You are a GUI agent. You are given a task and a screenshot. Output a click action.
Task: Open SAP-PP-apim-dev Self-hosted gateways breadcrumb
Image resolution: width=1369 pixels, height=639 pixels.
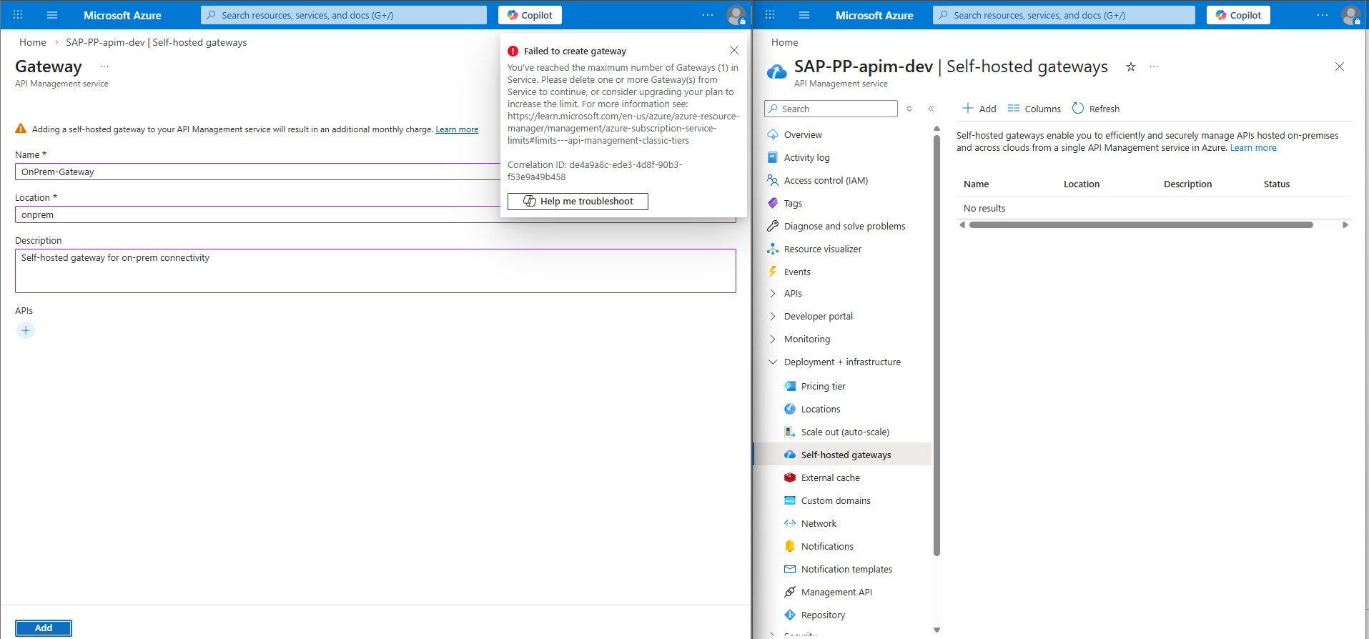(157, 42)
